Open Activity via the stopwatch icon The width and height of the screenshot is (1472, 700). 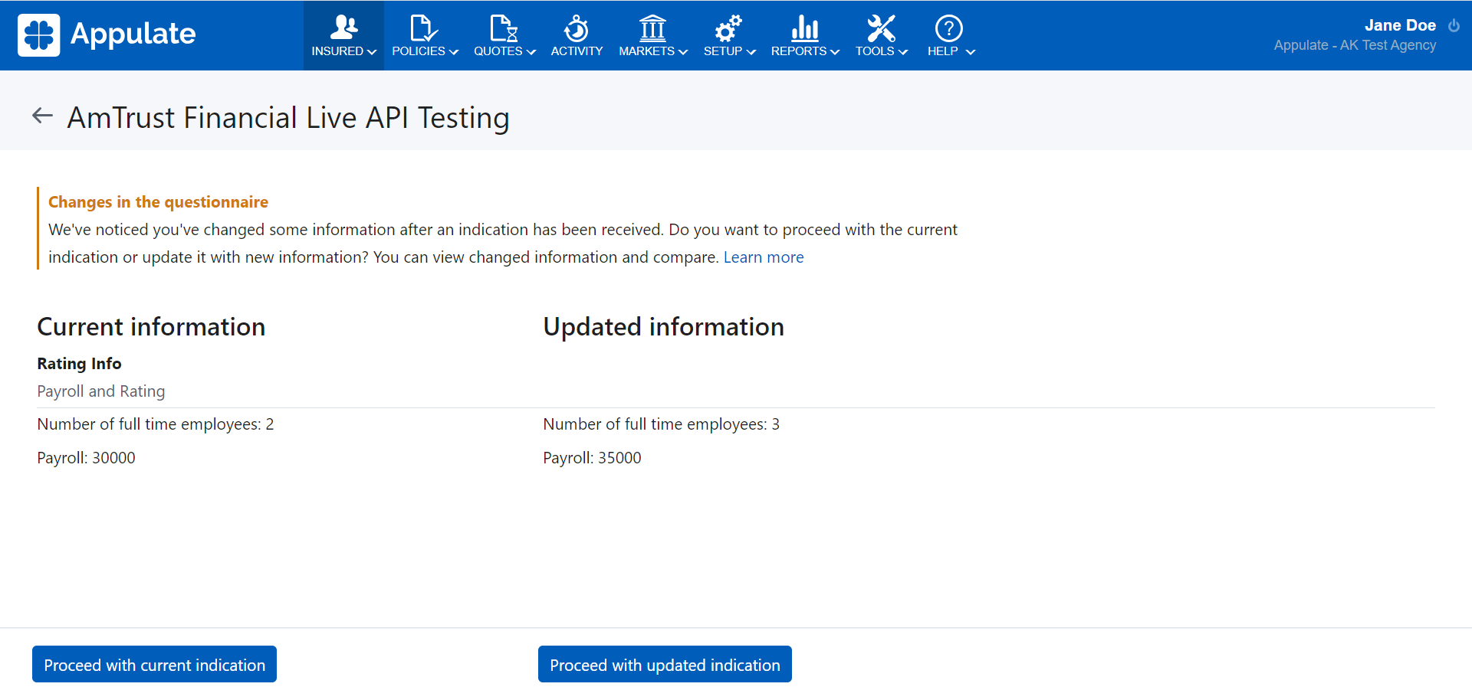pyautogui.click(x=577, y=28)
